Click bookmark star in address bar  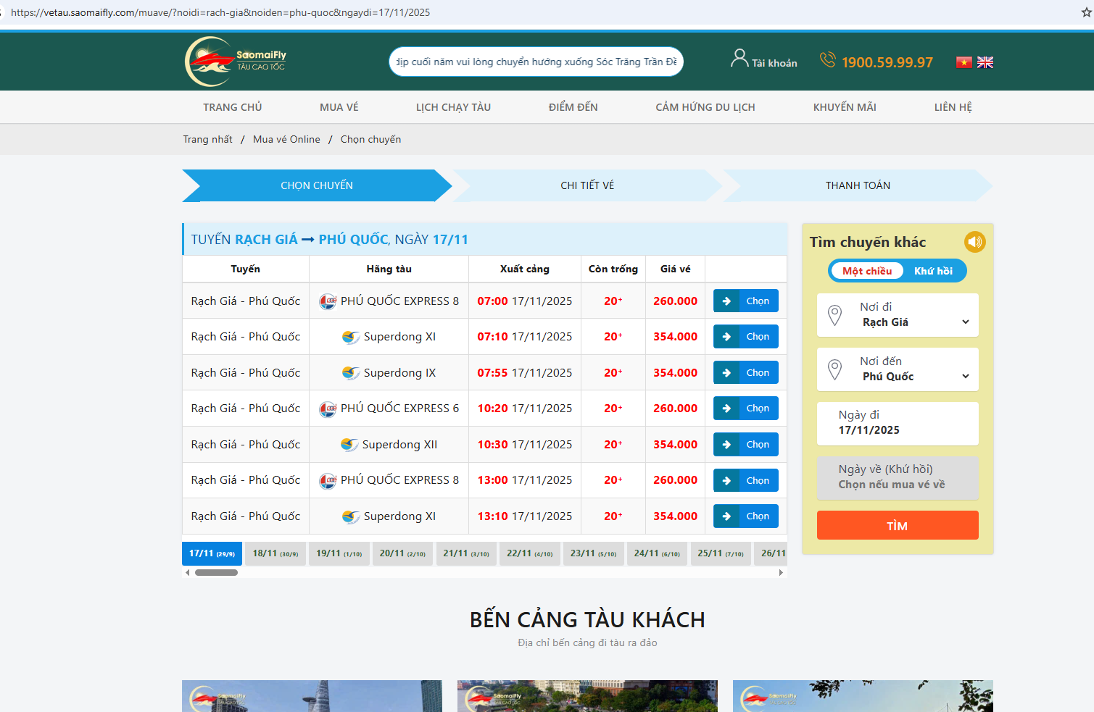click(1086, 12)
